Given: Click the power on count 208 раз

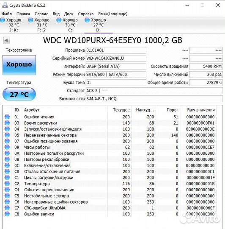Looking at the screenshot, I should coord(206,75).
